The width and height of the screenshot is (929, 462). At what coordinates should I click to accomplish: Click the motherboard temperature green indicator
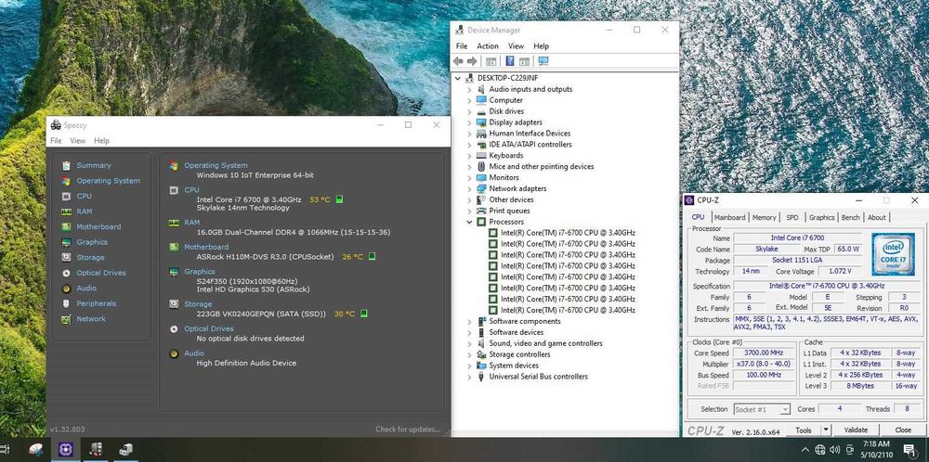click(x=373, y=257)
